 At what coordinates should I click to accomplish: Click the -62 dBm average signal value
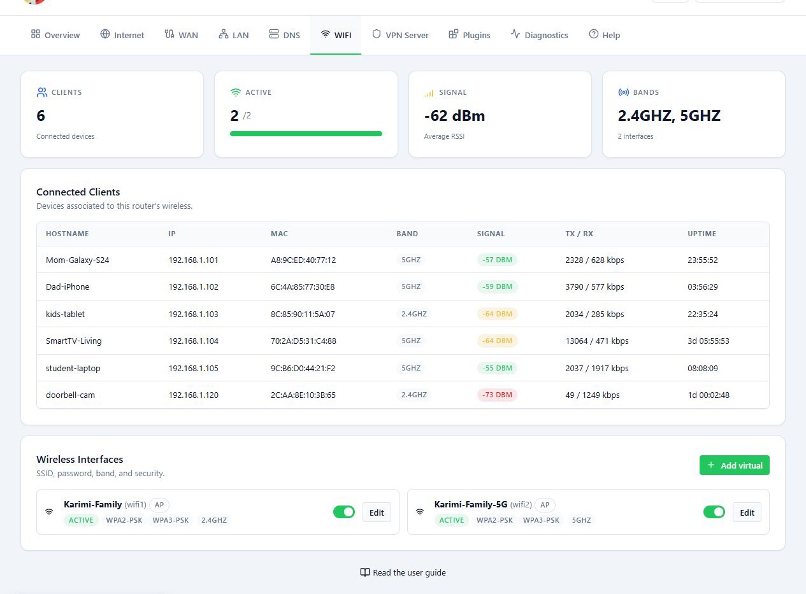pyautogui.click(x=455, y=116)
